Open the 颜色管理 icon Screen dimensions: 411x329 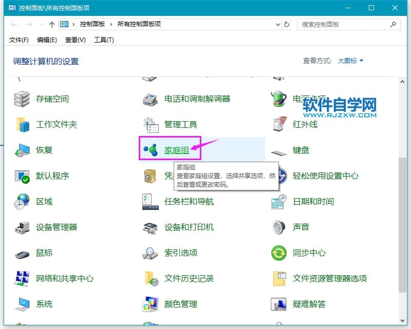(x=151, y=304)
